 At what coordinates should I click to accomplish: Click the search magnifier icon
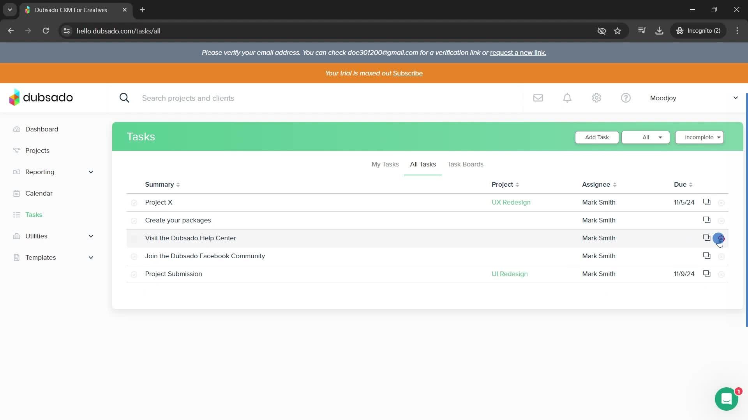pos(124,98)
